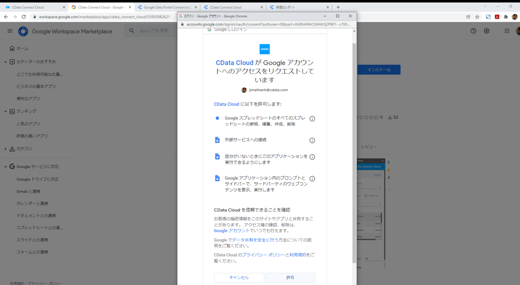Open a new browser tab
Screen dimensions: 520x285
coord(338,7)
